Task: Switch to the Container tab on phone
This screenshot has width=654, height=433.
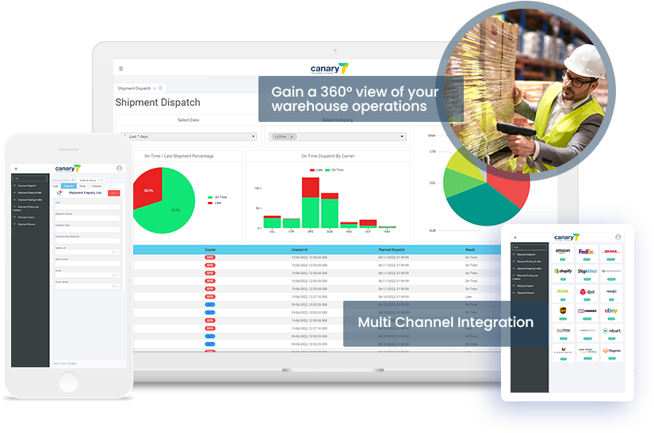Action: pos(97,186)
